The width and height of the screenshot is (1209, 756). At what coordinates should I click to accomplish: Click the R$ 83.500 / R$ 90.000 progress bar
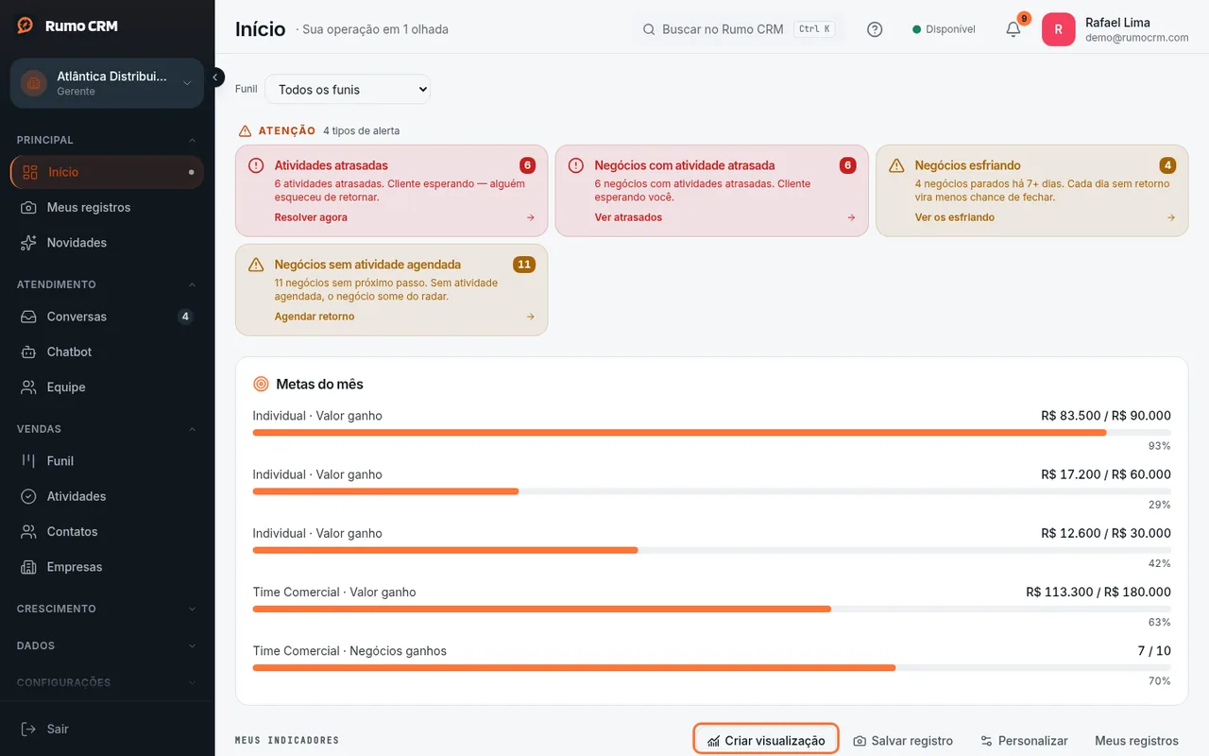pos(712,433)
